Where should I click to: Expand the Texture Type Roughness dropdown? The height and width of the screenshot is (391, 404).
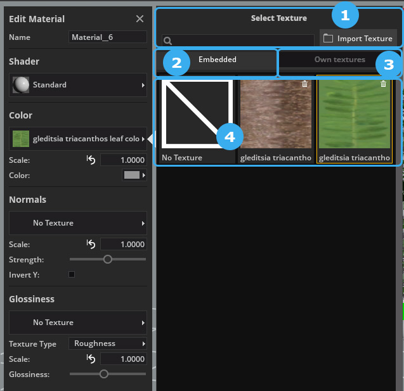click(x=107, y=343)
